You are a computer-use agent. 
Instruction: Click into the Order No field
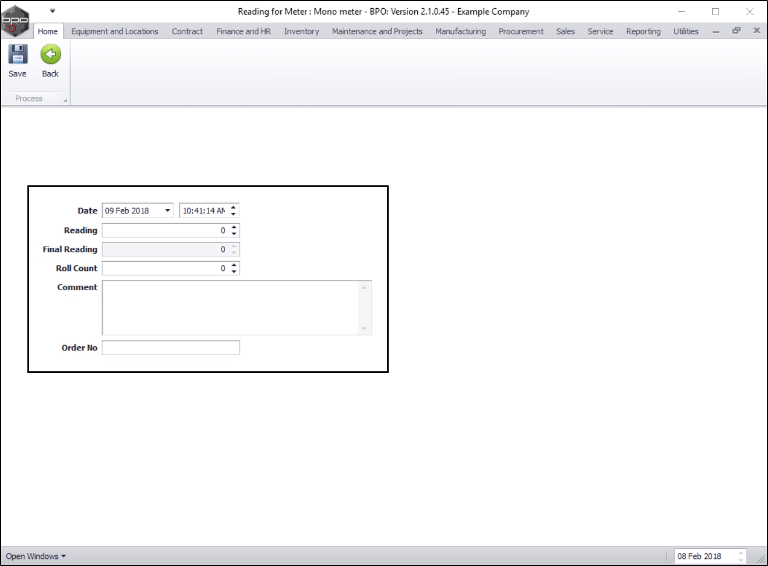[171, 348]
